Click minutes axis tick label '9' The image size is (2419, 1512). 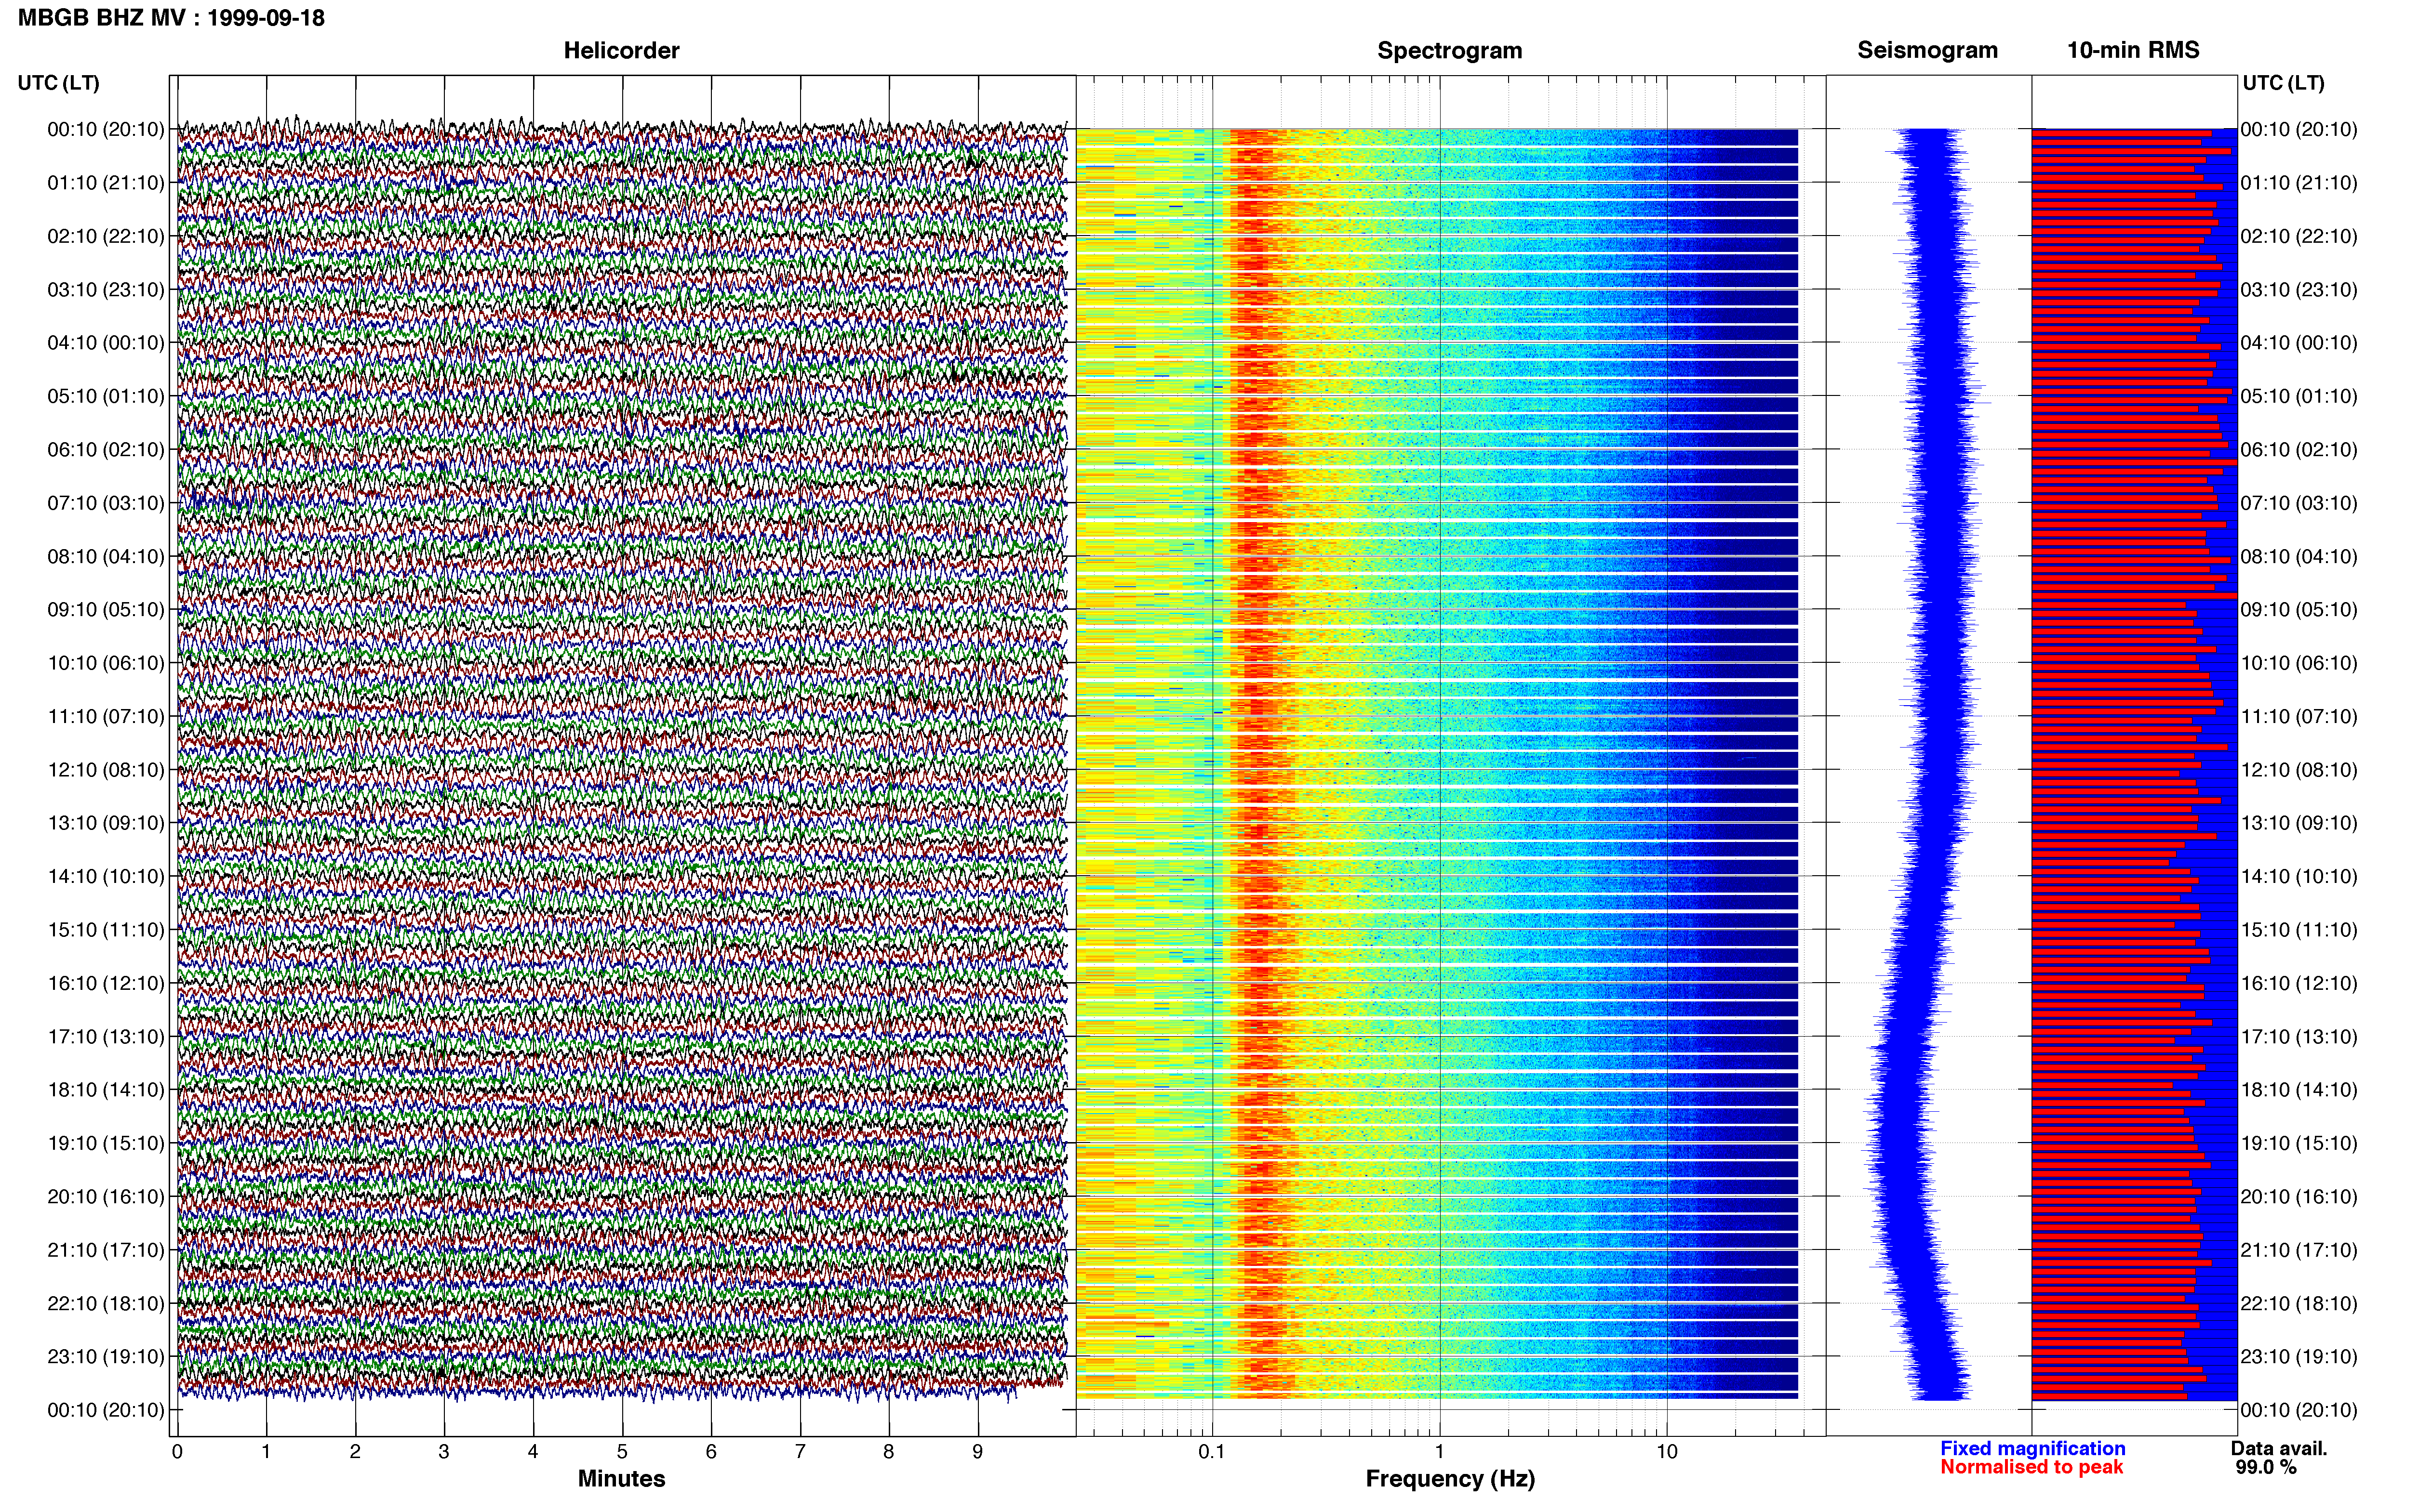tap(977, 1452)
